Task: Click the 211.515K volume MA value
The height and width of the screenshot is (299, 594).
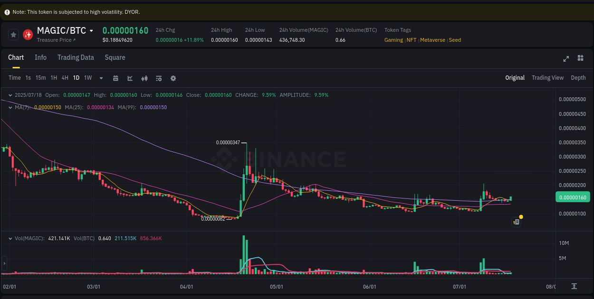Action: click(125, 238)
